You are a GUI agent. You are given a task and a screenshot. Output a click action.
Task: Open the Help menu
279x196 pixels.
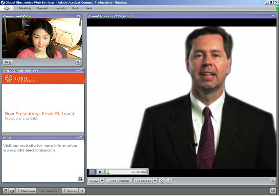89,8
